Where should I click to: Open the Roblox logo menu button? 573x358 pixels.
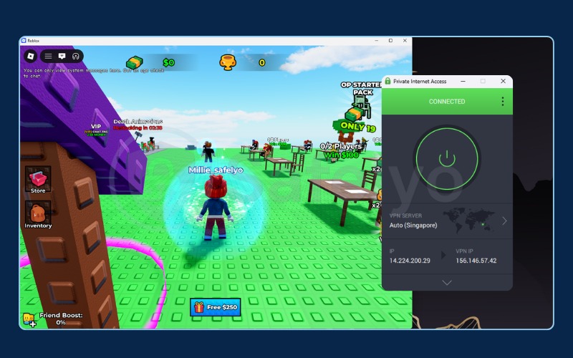pyautogui.click(x=31, y=56)
